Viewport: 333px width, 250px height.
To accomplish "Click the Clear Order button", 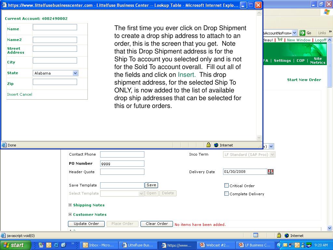I will (157, 224).
